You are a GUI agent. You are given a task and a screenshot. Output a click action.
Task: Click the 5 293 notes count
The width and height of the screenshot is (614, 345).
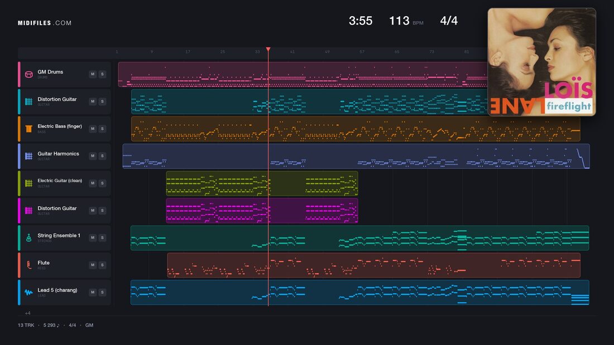[51, 325]
